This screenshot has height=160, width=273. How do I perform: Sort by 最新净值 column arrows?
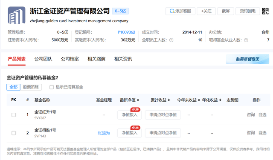point(138,100)
